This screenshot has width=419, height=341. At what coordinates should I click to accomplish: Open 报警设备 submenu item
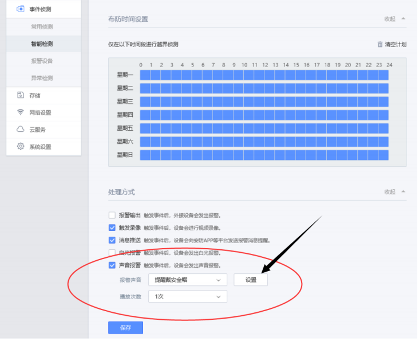pos(44,61)
